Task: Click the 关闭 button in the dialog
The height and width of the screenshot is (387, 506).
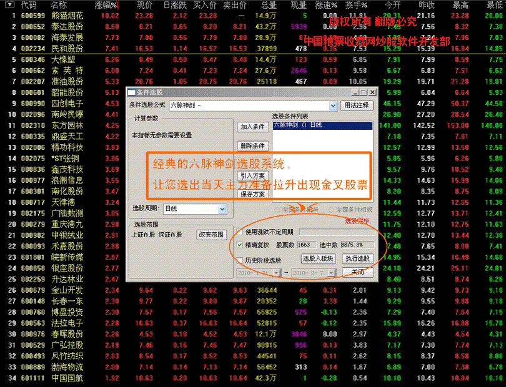Action: [357, 272]
